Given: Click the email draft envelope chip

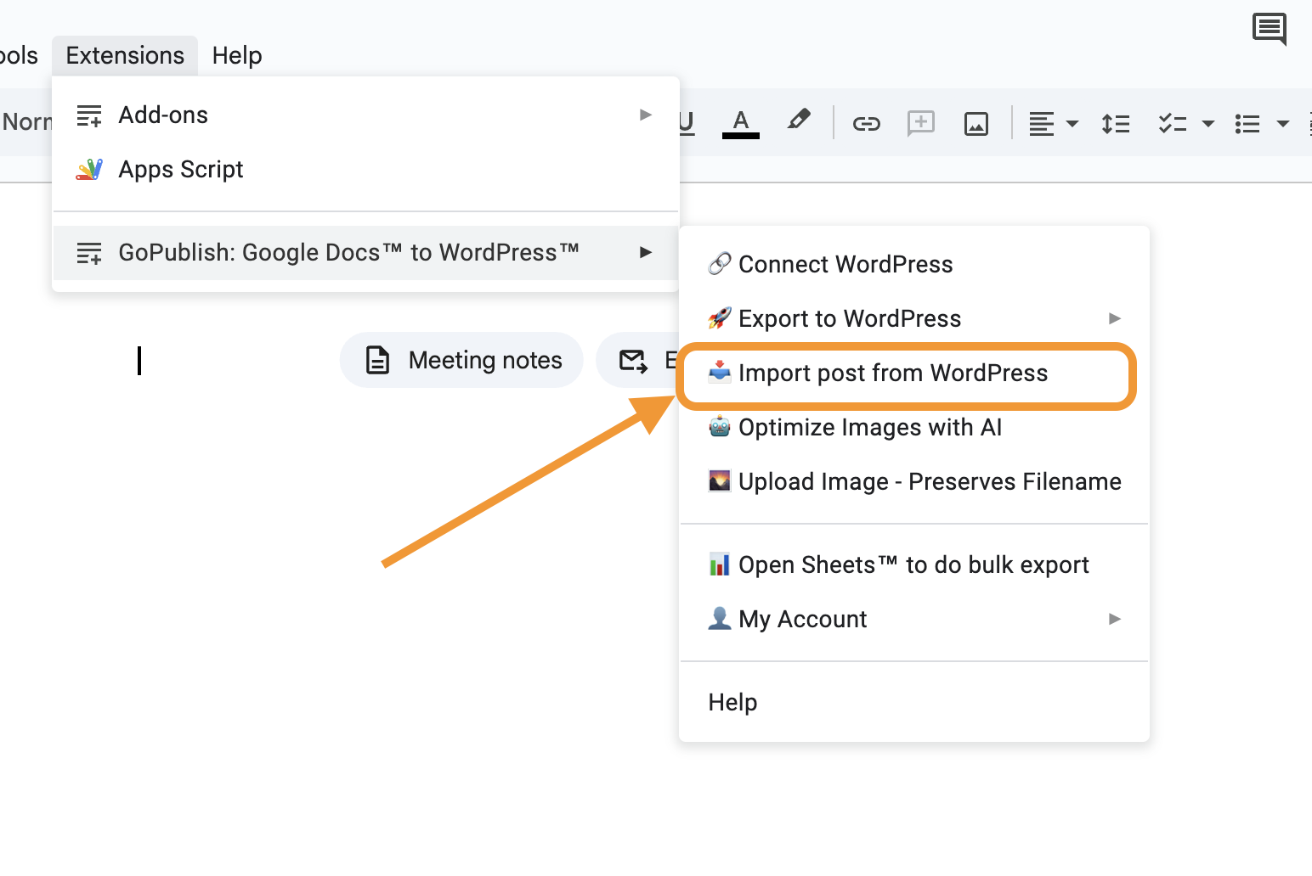Looking at the screenshot, I should point(637,360).
